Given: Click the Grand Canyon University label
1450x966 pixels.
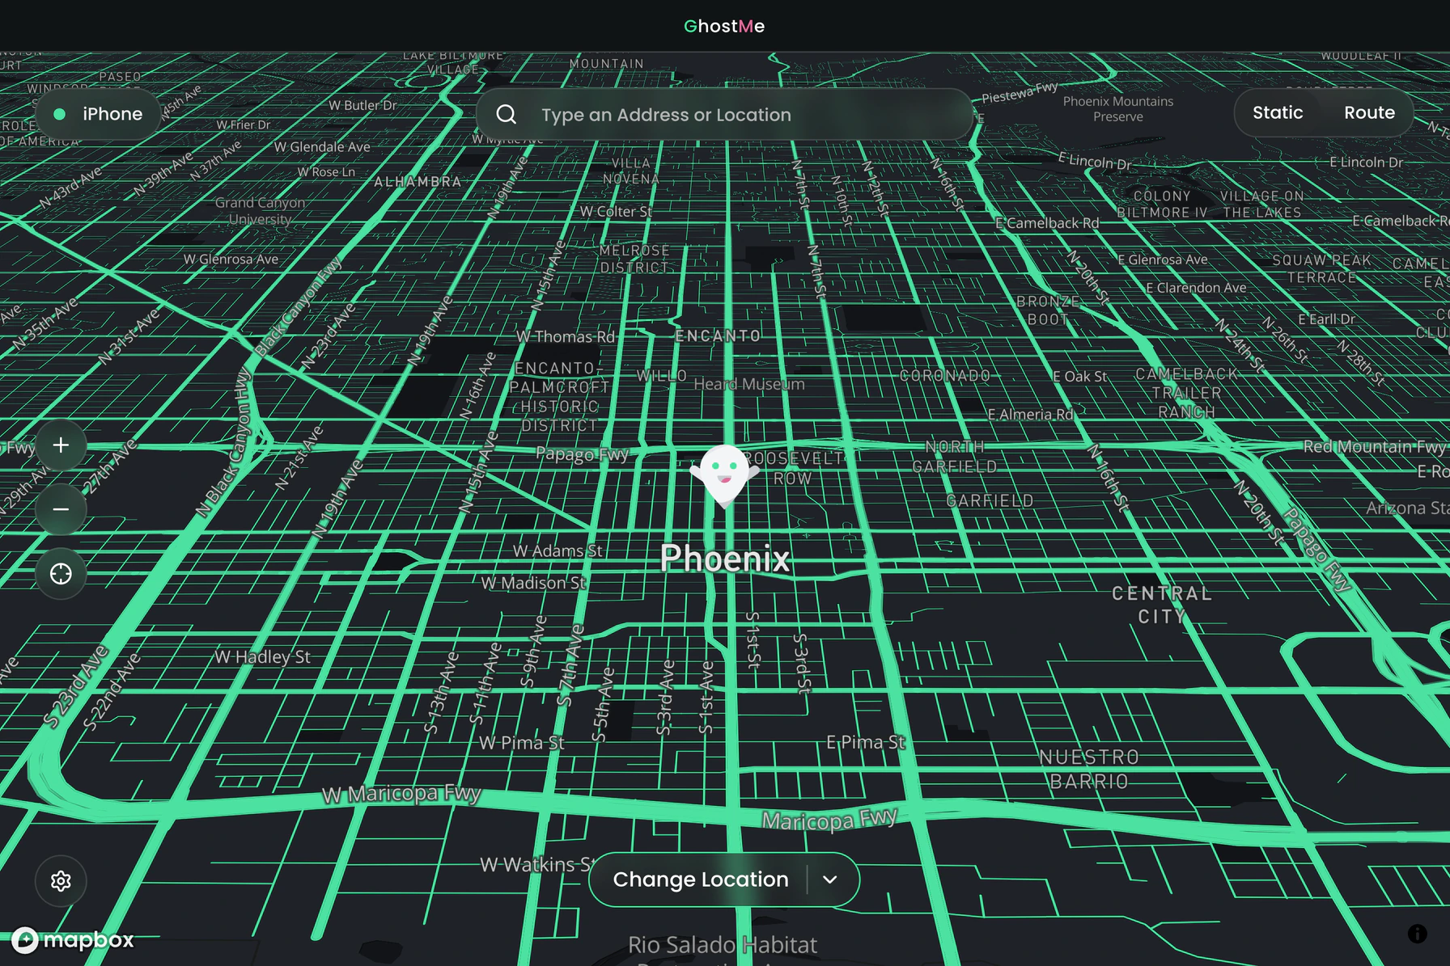Looking at the screenshot, I should tap(261, 211).
